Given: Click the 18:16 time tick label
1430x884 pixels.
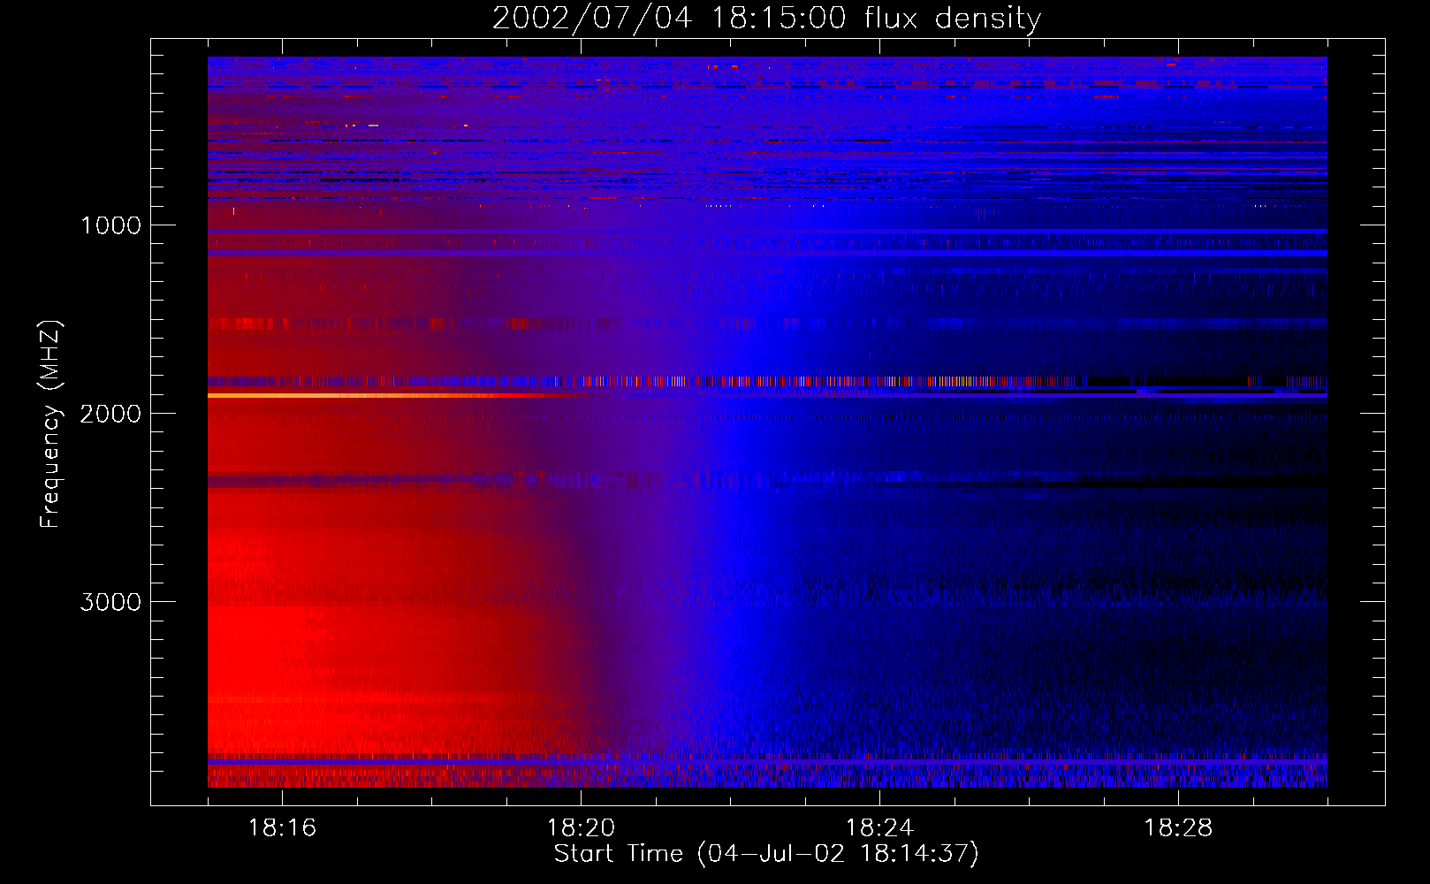Looking at the screenshot, I should pos(282,828).
